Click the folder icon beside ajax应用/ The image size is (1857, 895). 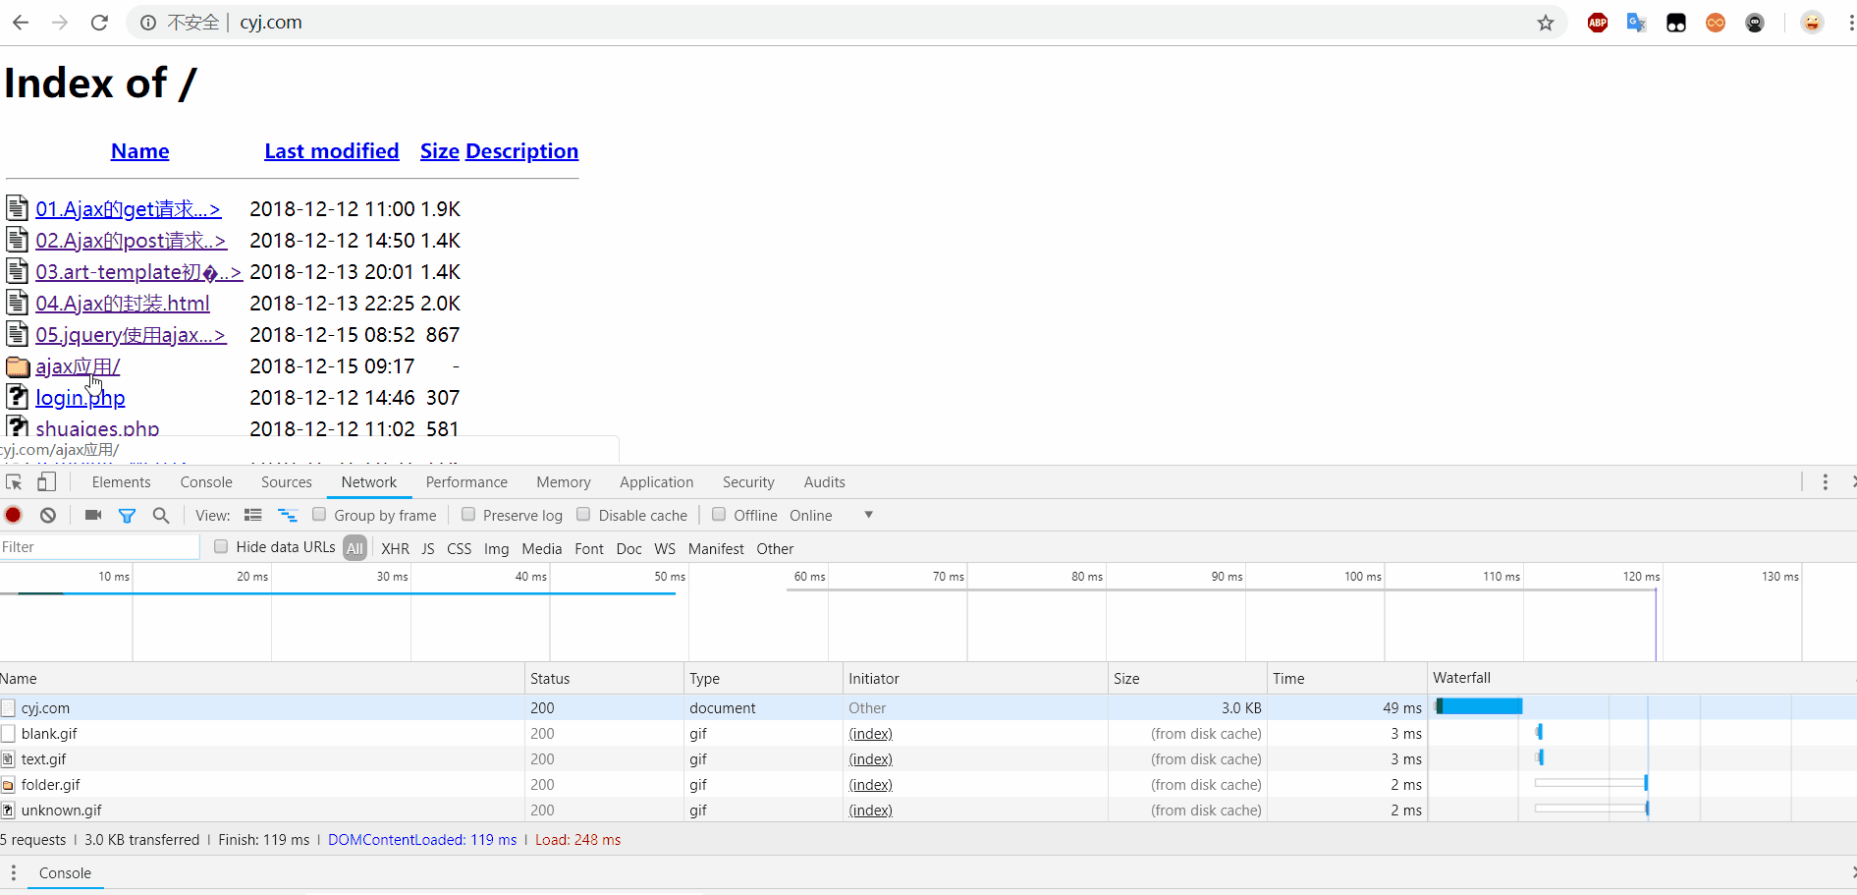click(x=18, y=366)
